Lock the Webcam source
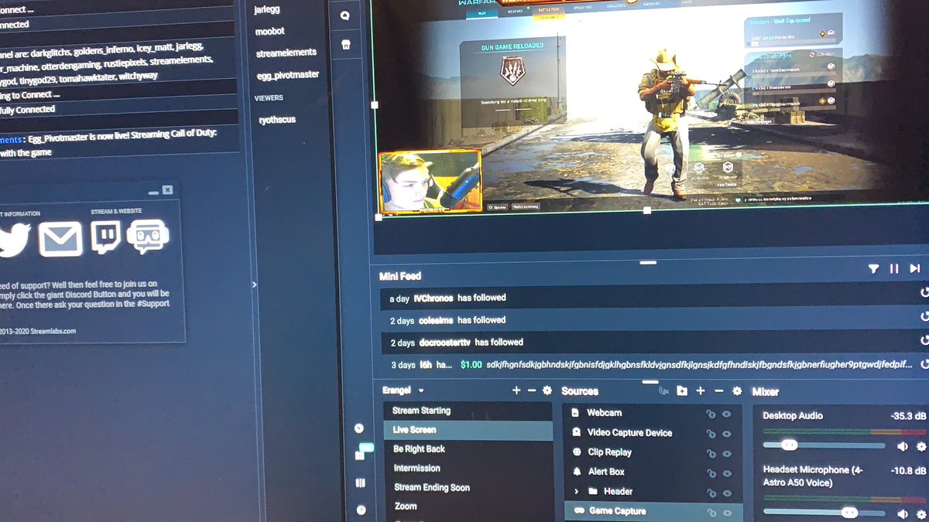The width and height of the screenshot is (929, 522). click(711, 414)
